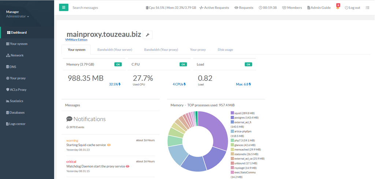This screenshot has height=179, width=375.
Task: Click the Requests eye icon in top bar
Action: [x=237, y=8]
